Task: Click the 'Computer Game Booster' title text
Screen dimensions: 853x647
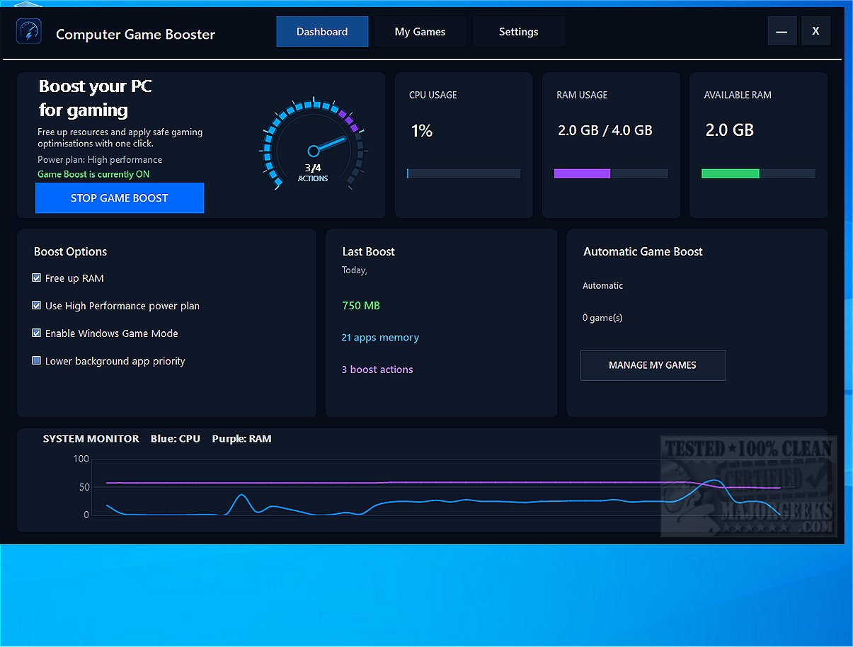Action: click(135, 34)
